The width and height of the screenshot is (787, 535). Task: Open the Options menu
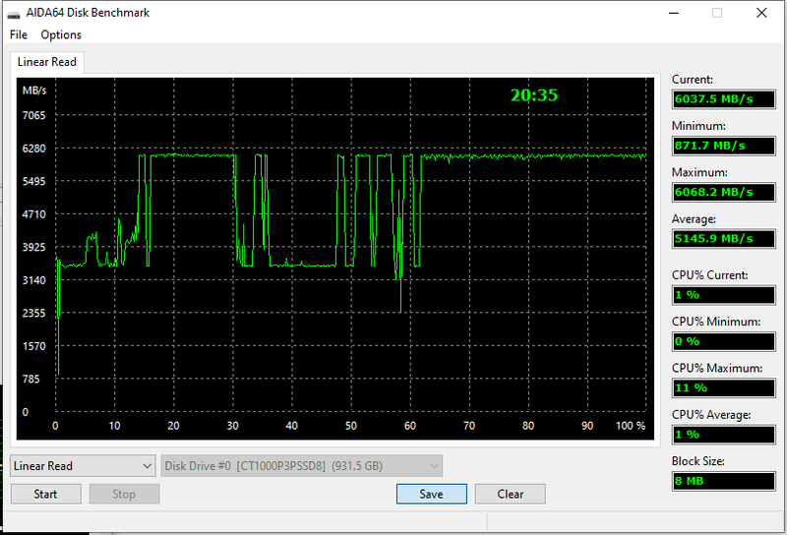61,34
